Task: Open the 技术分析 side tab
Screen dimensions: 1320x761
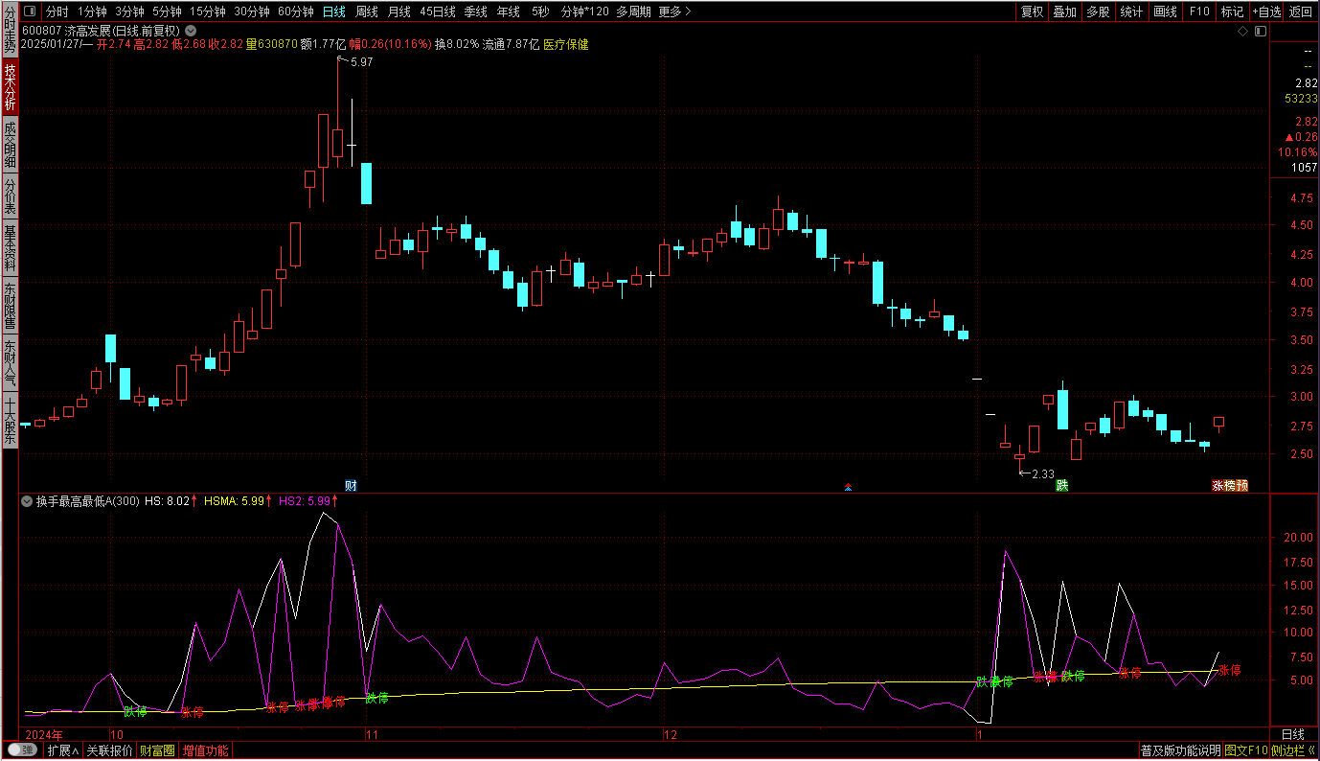Action: point(10,86)
